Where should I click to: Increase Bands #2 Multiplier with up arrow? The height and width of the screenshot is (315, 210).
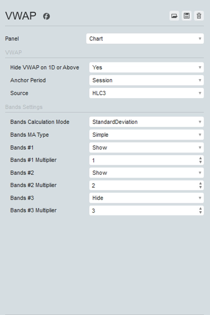pos(200,184)
